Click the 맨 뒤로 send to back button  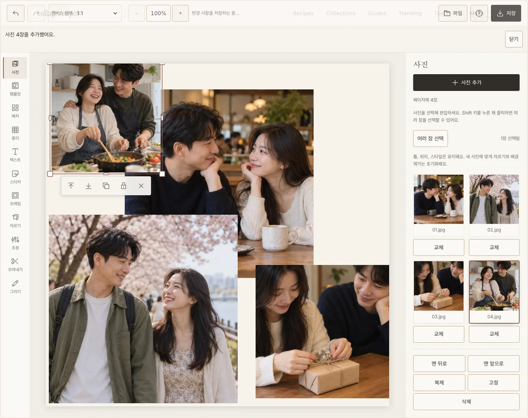[439, 364]
